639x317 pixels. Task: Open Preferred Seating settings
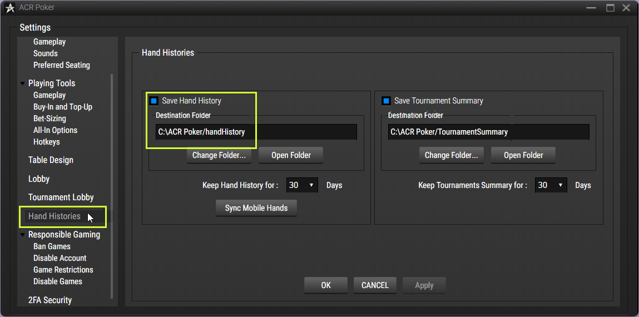(x=62, y=65)
